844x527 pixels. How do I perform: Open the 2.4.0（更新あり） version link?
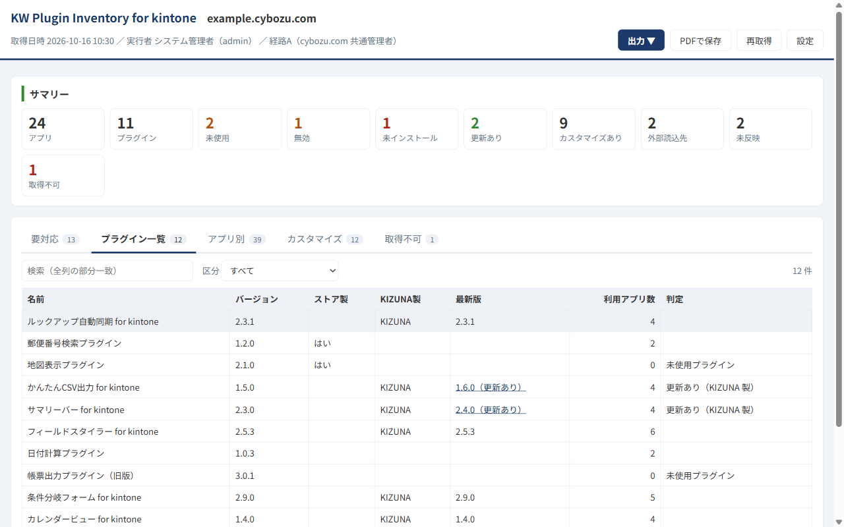click(491, 410)
